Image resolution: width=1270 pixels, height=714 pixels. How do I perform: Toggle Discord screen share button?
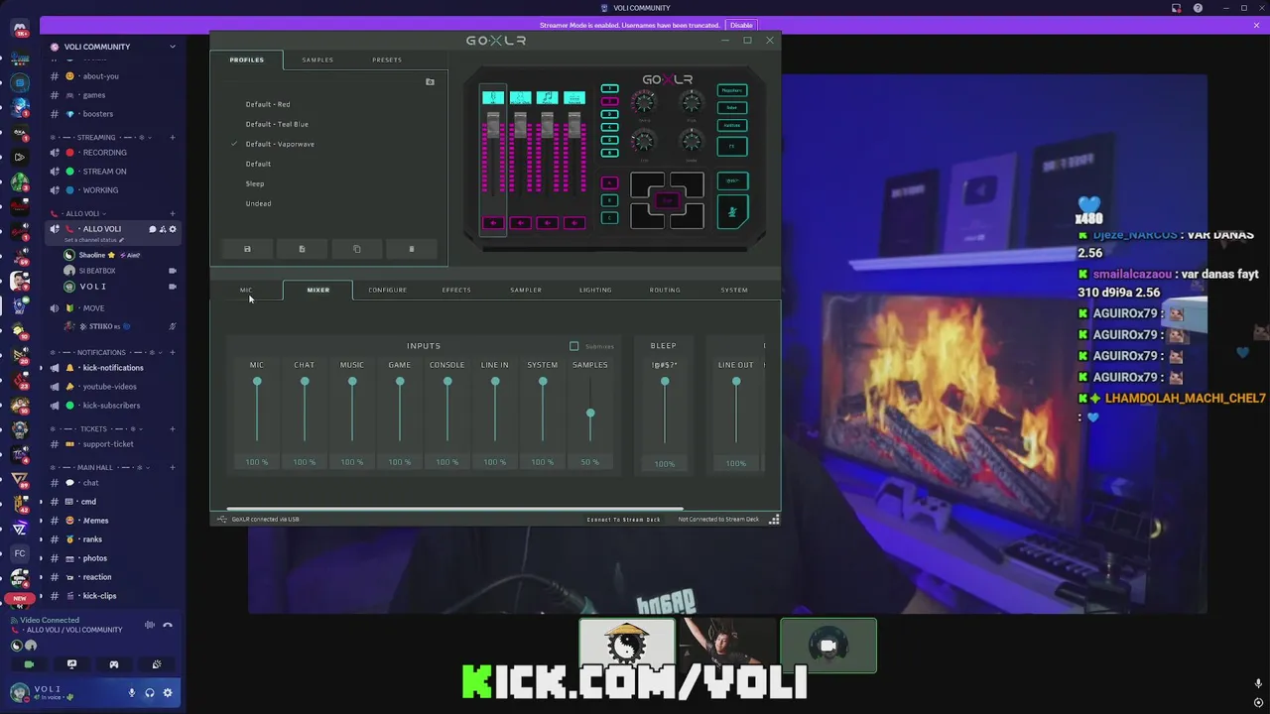(71, 664)
